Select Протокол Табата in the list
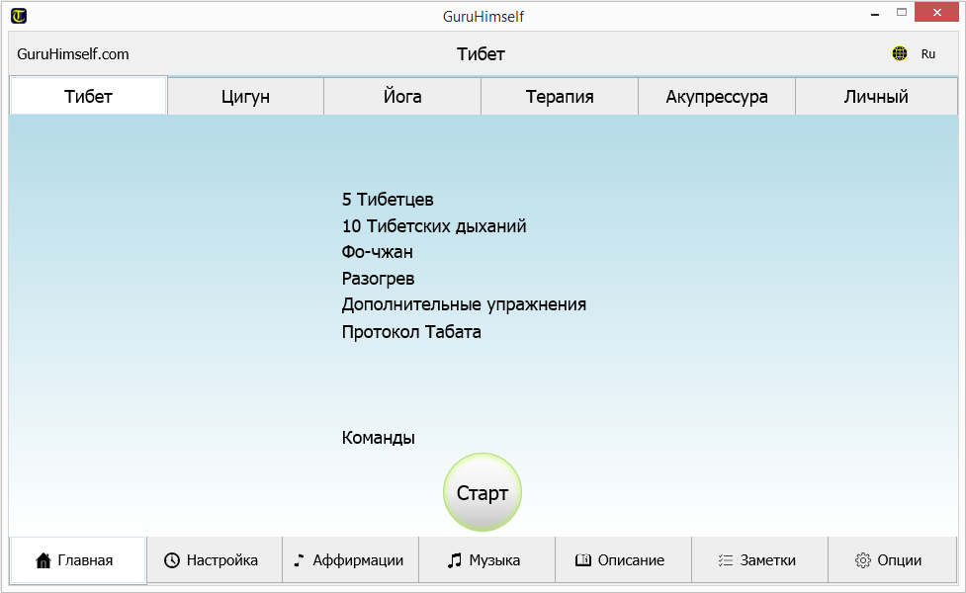The width and height of the screenshot is (966, 593). click(x=411, y=332)
